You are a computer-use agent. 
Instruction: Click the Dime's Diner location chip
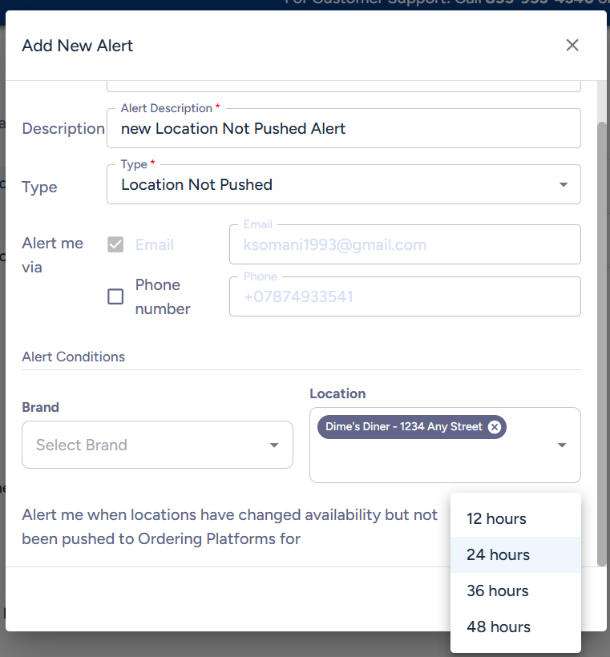[x=403, y=427]
